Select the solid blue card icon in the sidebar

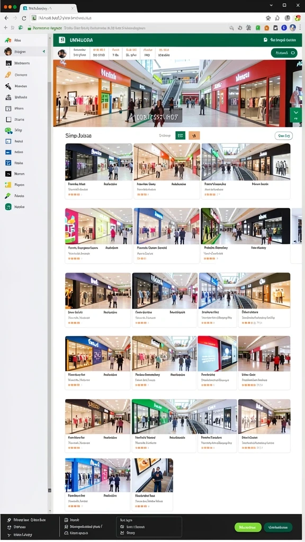[x=8, y=152]
